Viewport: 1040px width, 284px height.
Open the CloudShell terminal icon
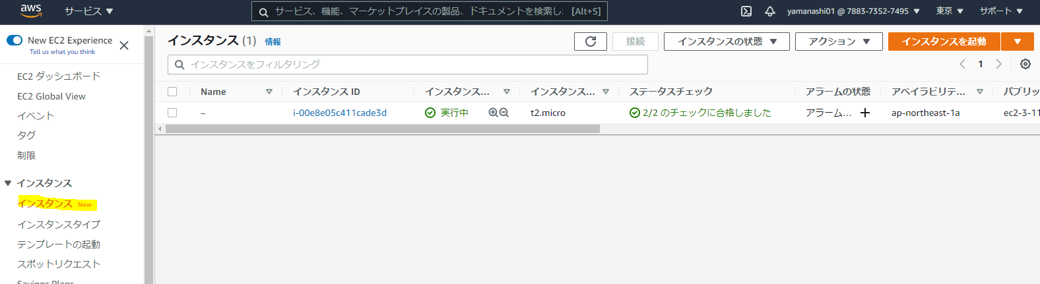pyautogui.click(x=746, y=11)
